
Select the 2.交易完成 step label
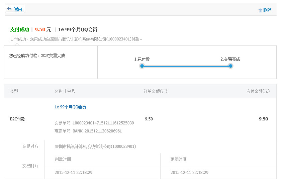point(230,59)
